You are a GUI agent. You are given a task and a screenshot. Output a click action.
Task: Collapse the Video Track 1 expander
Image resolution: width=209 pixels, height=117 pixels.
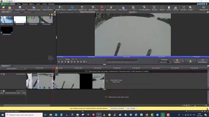click(x=1, y=74)
